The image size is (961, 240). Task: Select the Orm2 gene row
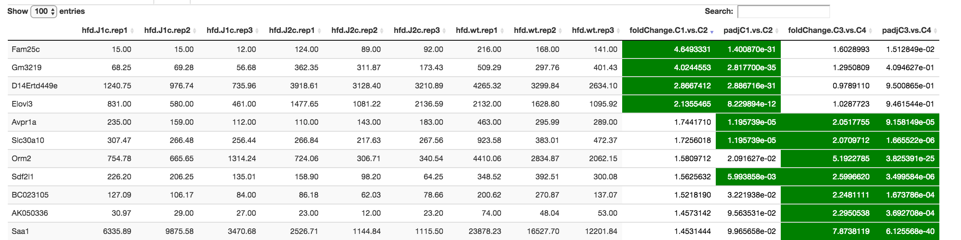(473, 159)
